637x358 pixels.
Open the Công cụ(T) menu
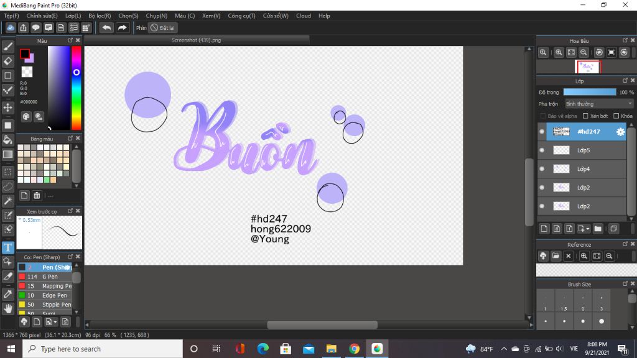241,16
